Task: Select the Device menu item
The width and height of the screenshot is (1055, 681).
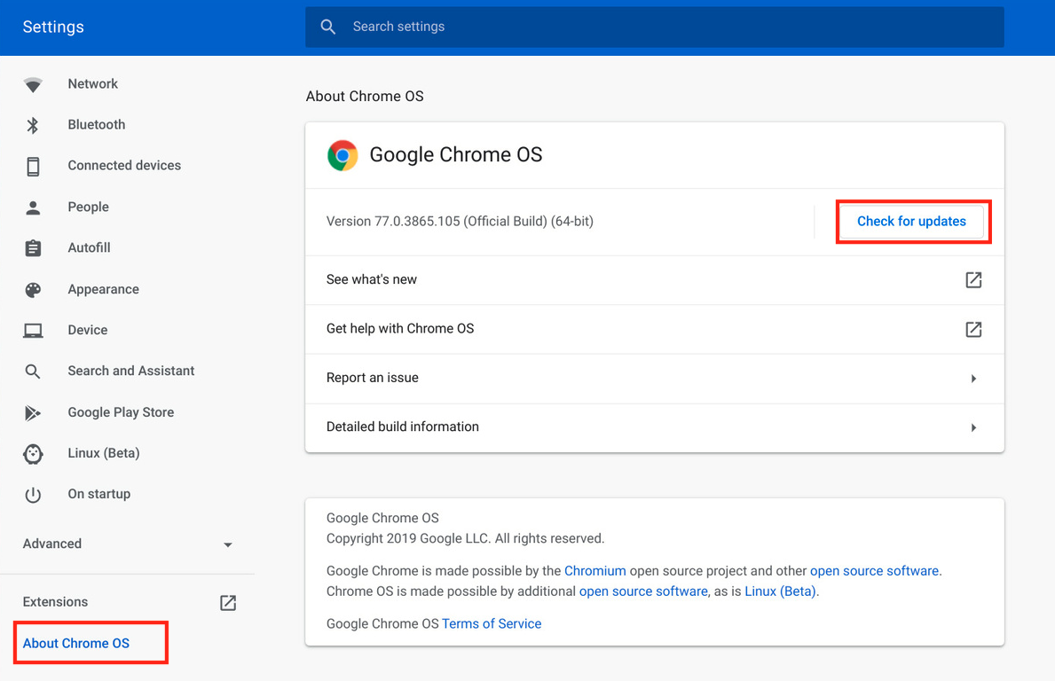Action: 88,330
